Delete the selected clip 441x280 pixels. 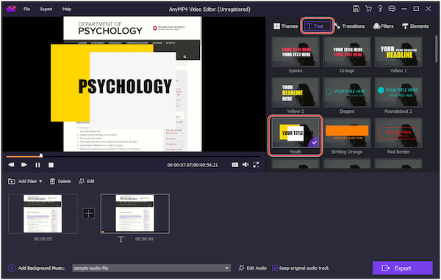60,181
